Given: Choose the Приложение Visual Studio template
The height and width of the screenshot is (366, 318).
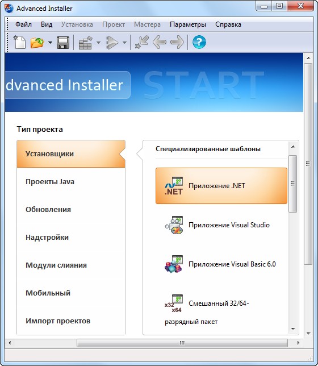Looking at the screenshot, I should tap(221, 225).
